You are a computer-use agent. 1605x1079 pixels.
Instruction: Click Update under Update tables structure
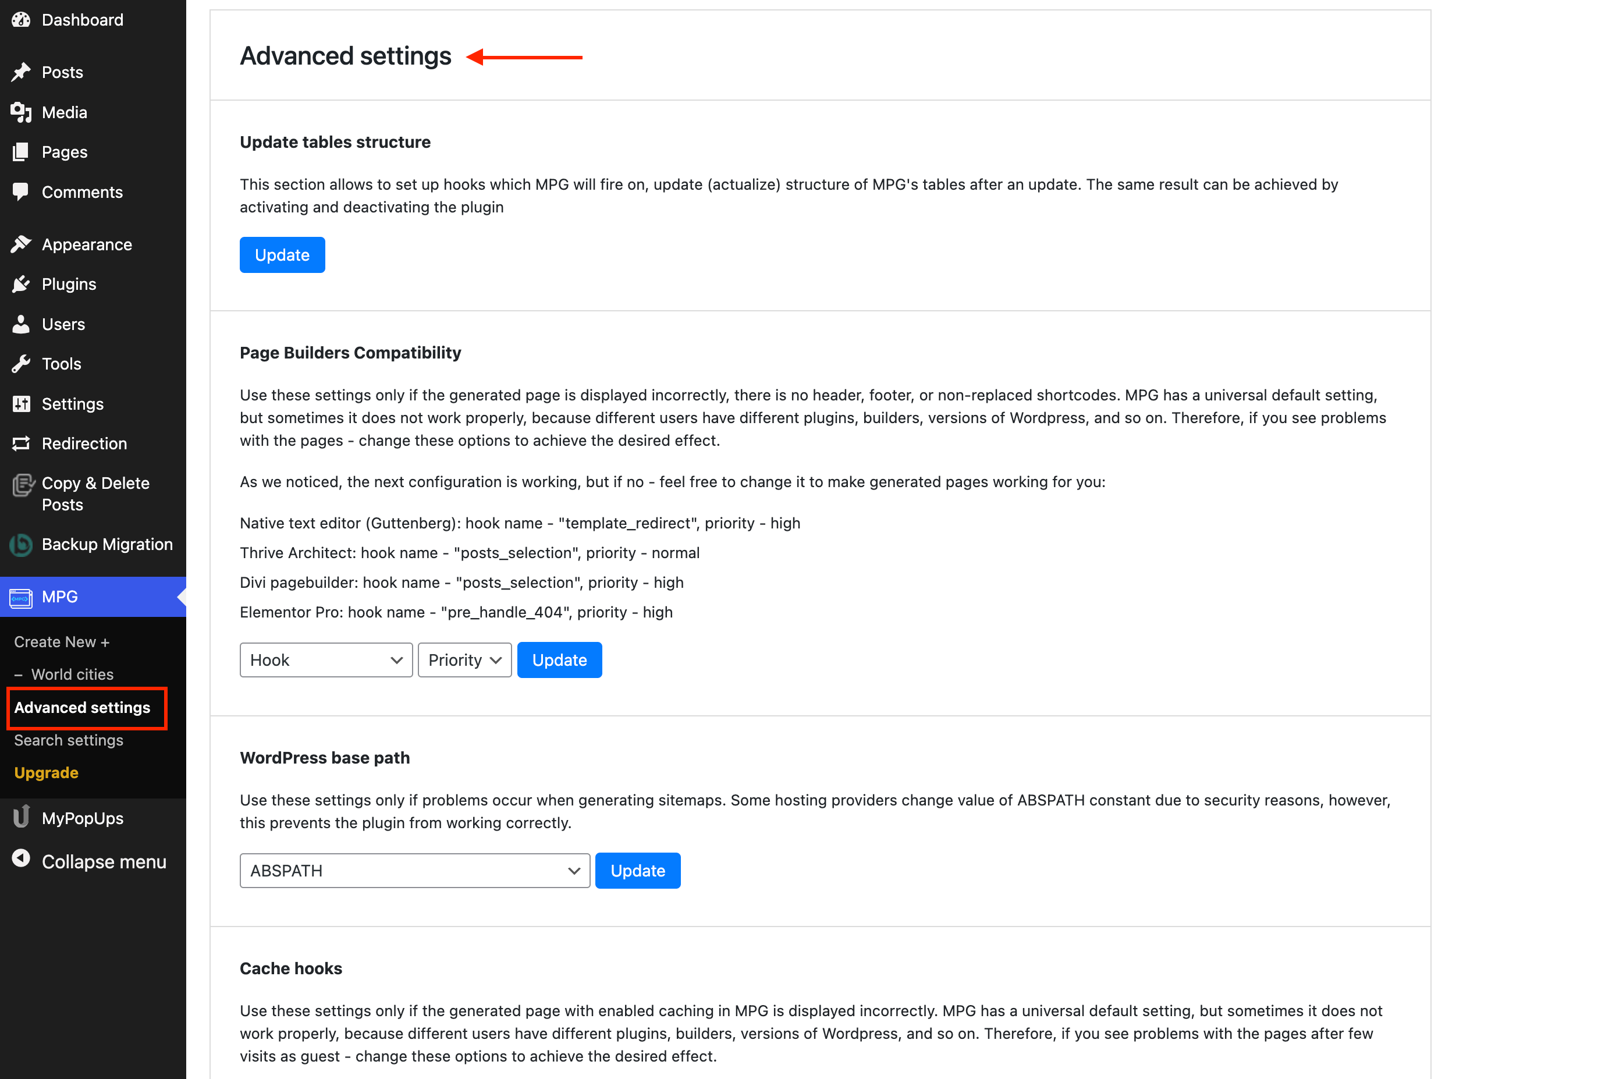tap(282, 255)
